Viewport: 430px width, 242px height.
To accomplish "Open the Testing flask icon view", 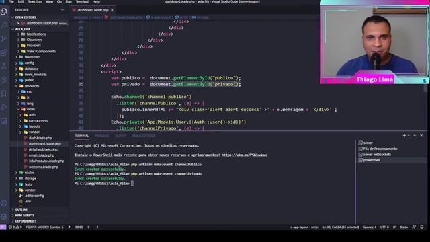I will 4,66.
